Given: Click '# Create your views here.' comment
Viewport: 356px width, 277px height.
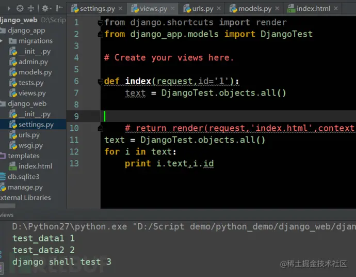Looking at the screenshot, I should point(169,58).
